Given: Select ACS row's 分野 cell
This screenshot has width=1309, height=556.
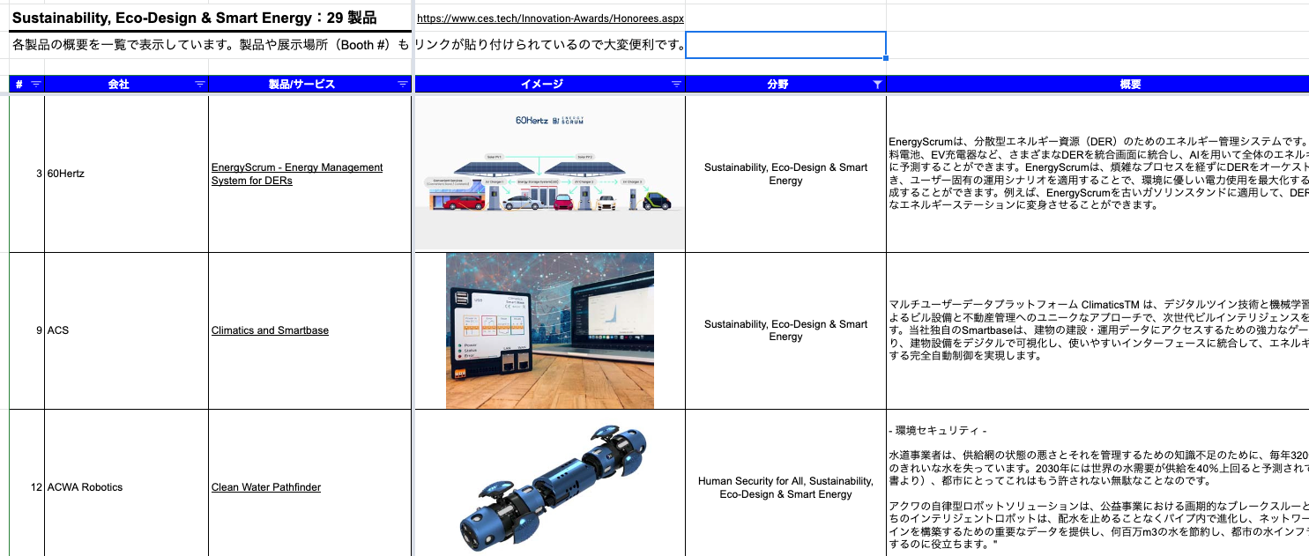Looking at the screenshot, I should coord(785,330).
